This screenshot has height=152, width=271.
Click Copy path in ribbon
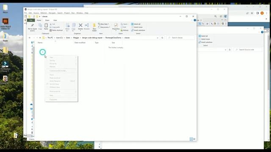55,27
